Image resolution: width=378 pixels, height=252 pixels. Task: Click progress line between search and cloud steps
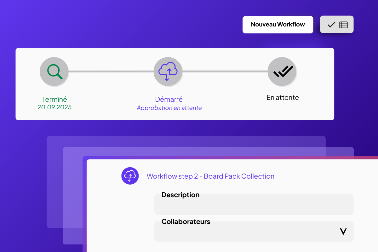111,72
